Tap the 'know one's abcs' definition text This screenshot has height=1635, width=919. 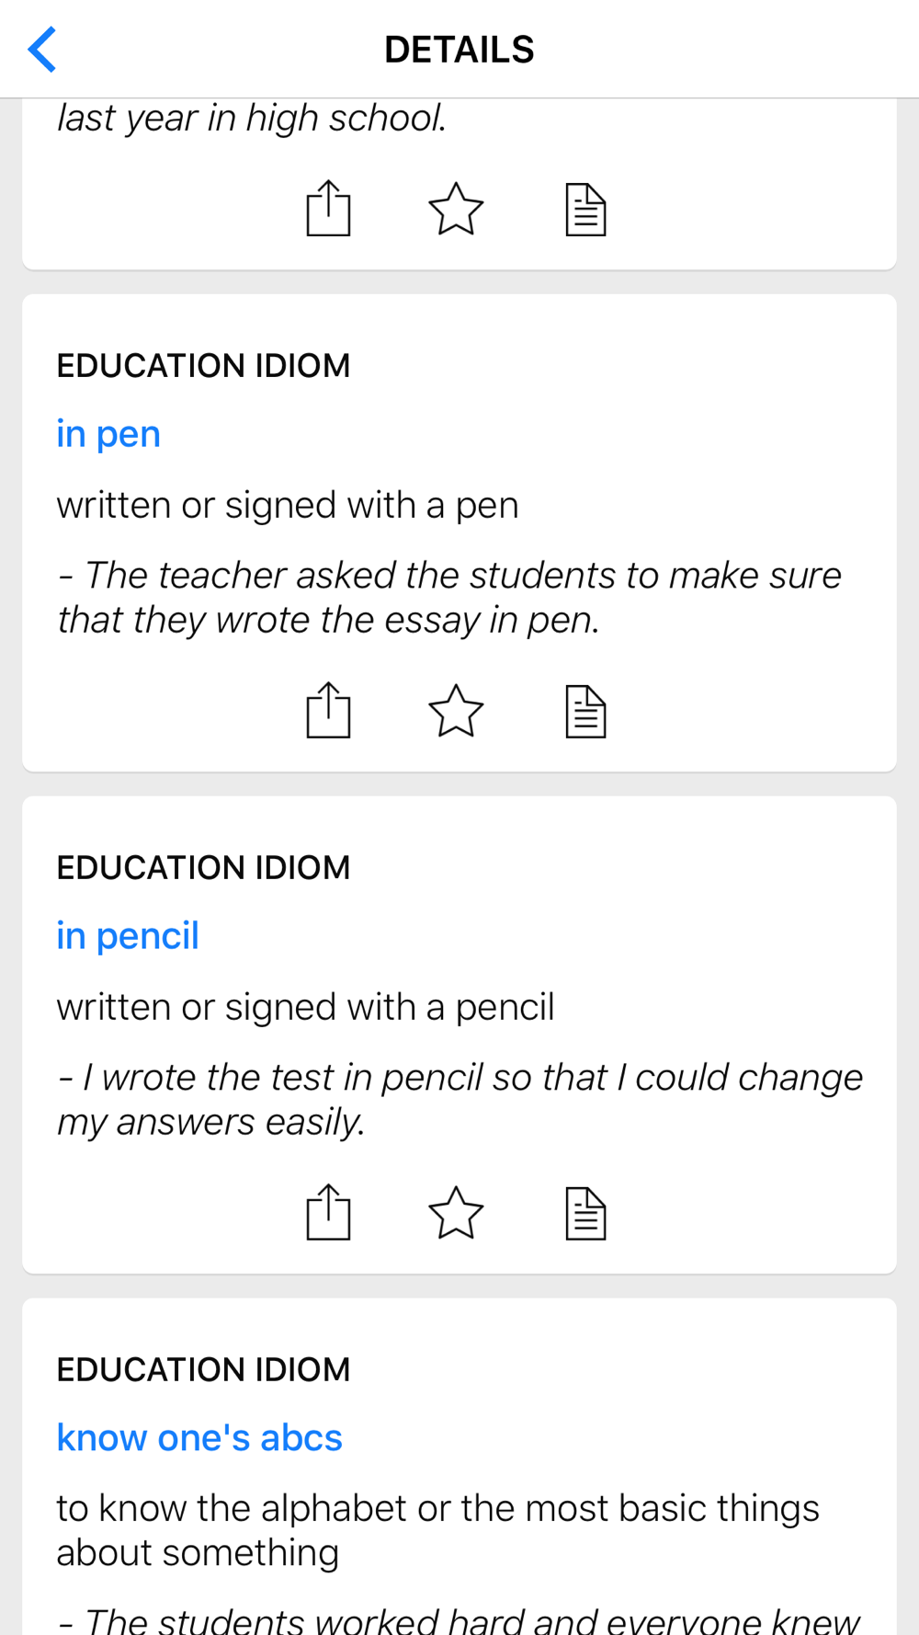pyautogui.click(x=437, y=1530)
